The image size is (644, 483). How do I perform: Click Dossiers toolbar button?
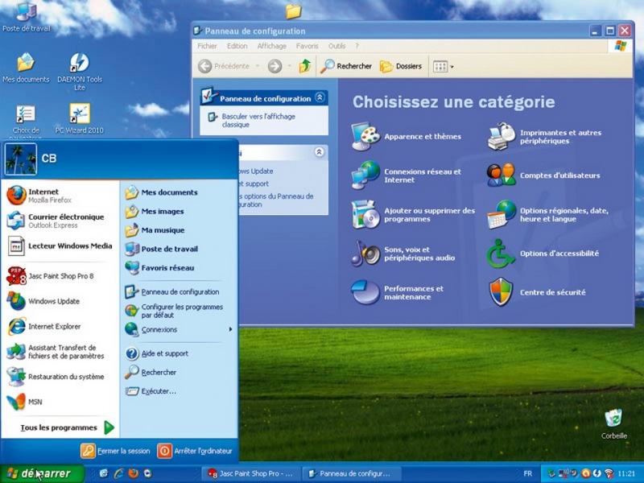(401, 66)
